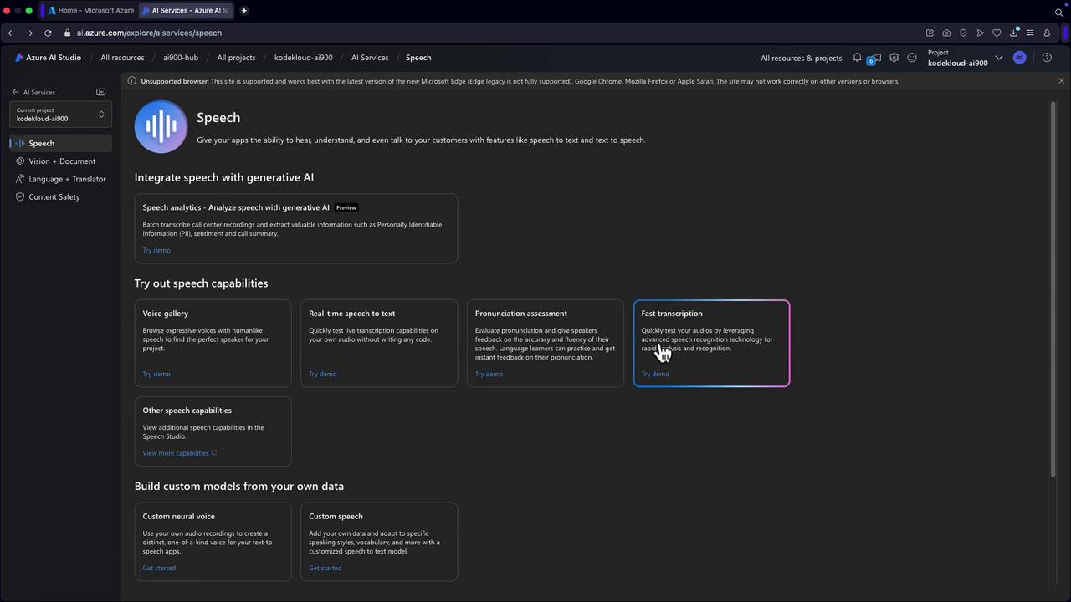
Task: Click Get started under Custom neural voice
Action: click(x=159, y=568)
